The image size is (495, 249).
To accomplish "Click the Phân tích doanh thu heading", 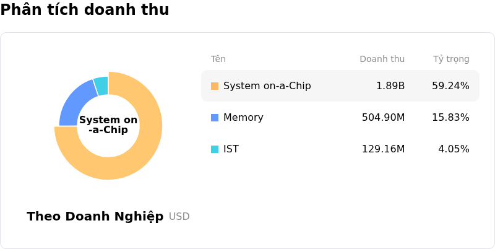I will (x=85, y=10).
